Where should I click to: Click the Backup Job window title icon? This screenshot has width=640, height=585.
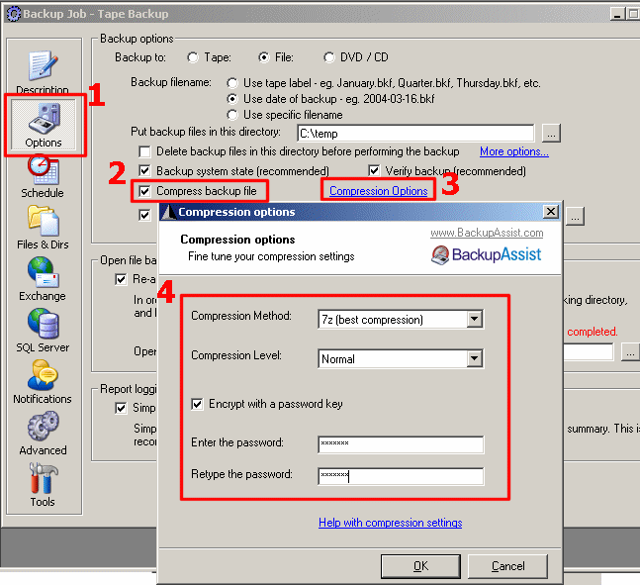[x=13, y=14]
